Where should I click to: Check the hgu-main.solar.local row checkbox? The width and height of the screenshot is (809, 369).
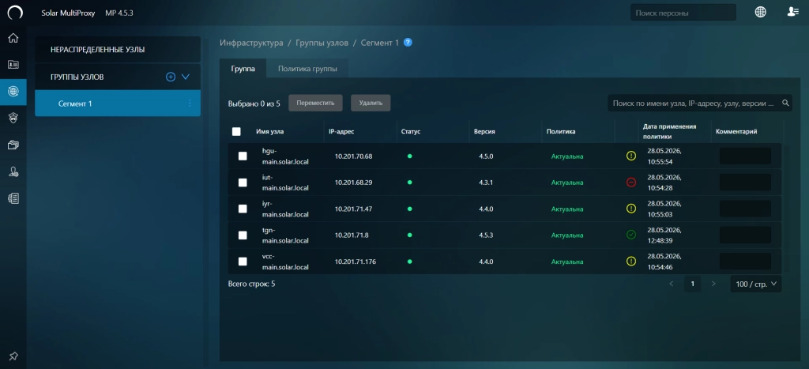coord(243,156)
